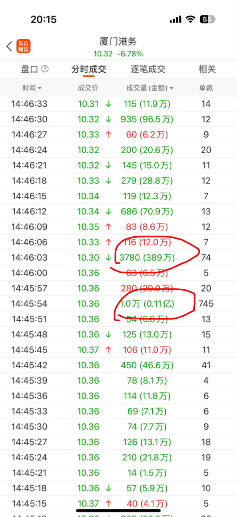Toggle 成交量(金额) column sort dropdown
Screen dimensions: 237x517
[x=150, y=88]
